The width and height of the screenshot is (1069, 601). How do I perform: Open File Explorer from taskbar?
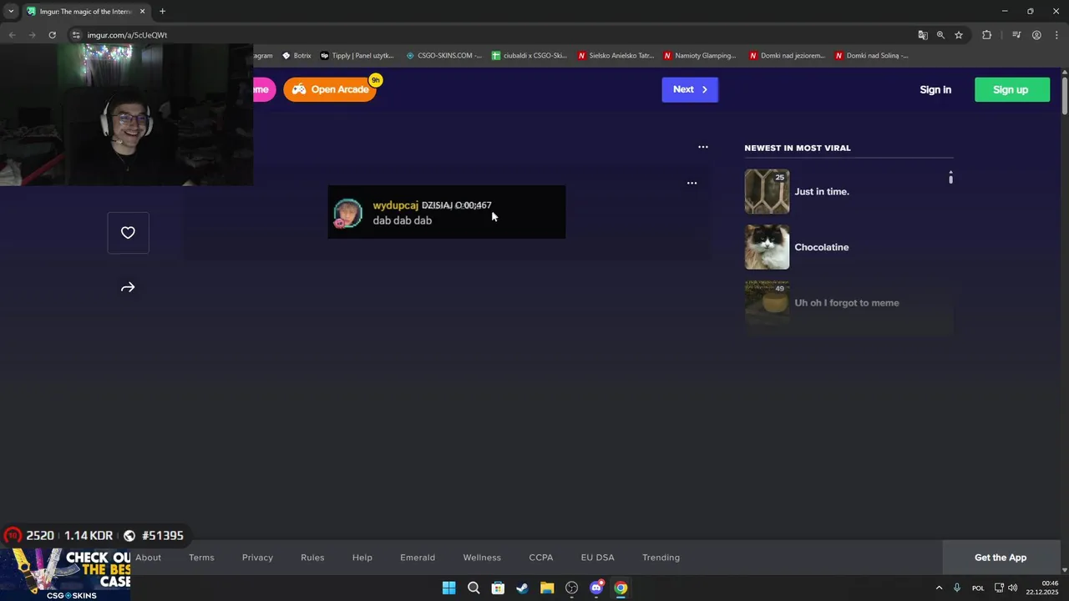(547, 588)
